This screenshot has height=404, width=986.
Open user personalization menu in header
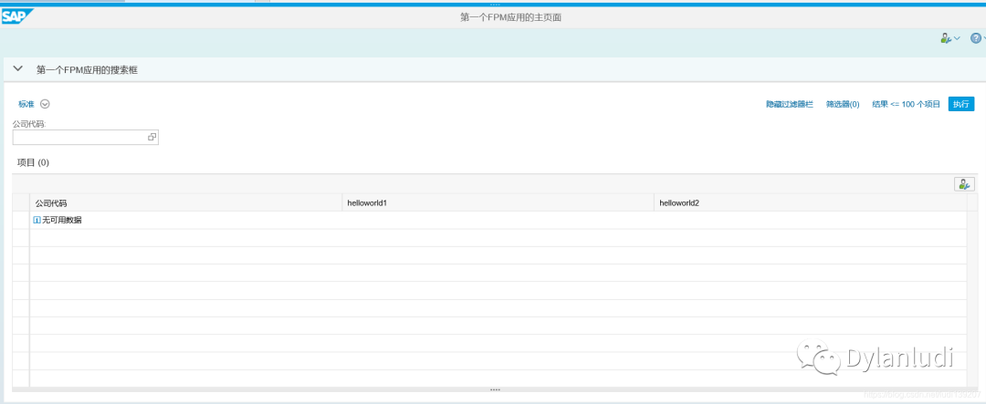[x=949, y=38]
